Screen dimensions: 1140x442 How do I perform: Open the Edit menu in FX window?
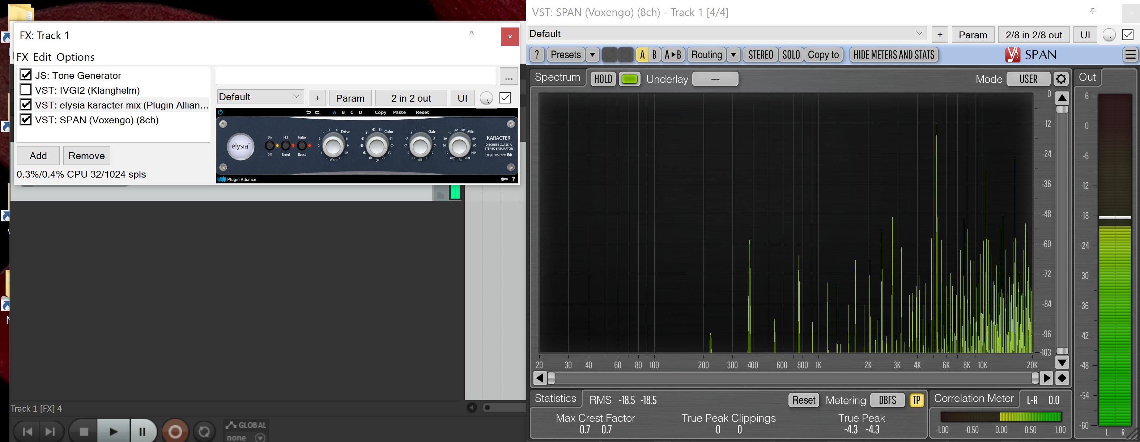(42, 57)
